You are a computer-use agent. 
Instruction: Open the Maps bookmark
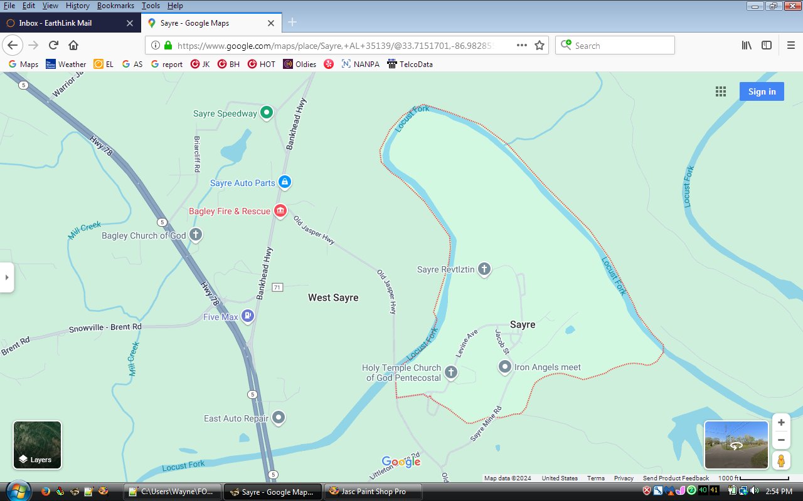click(23, 64)
